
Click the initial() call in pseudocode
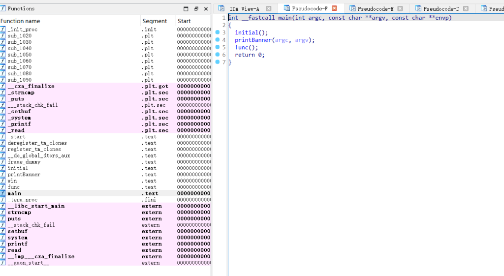[x=252, y=32]
